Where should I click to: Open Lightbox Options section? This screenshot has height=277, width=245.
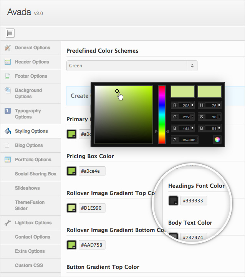30,223
